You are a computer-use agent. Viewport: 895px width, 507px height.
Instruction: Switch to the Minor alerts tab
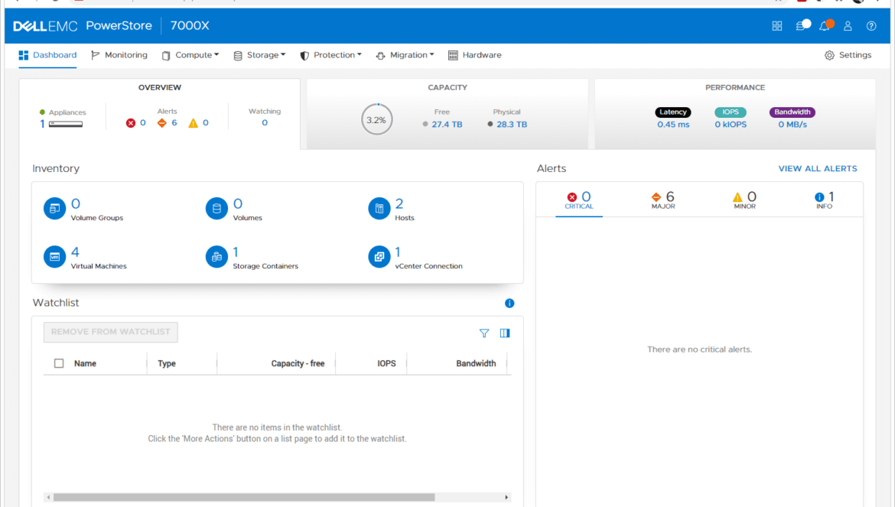[745, 200]
